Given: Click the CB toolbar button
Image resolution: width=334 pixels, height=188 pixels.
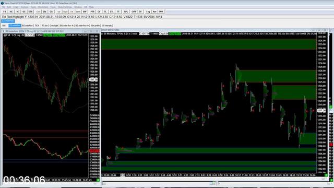Looking at the screenshot, I should tap(51, 11).
